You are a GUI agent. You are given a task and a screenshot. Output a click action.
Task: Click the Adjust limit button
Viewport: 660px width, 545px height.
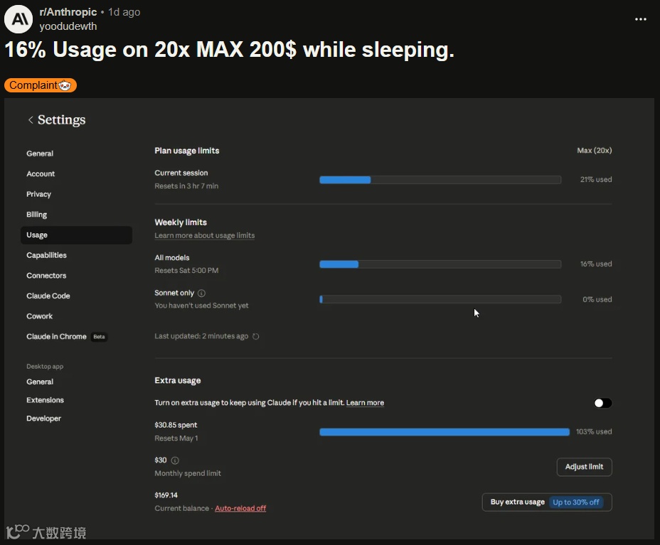[584, 467]
